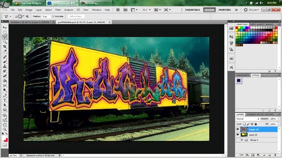Select the History Brush tool

coord(5,71)
